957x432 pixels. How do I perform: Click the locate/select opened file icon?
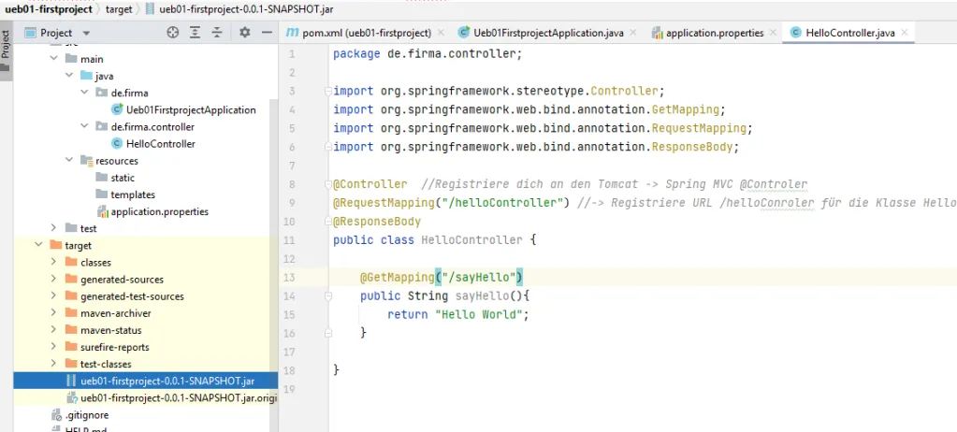[173, 33]
